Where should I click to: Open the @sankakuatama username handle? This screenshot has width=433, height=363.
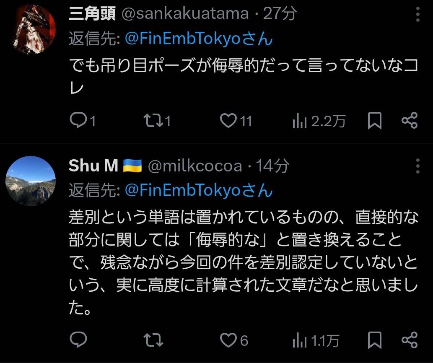tap(185, 14)
